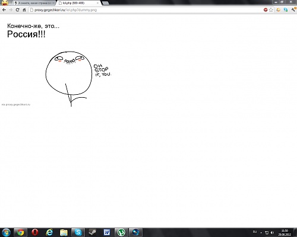The image size is (297, 237).
Task: Open the Windows Start menu
Action: click(6, 232)
